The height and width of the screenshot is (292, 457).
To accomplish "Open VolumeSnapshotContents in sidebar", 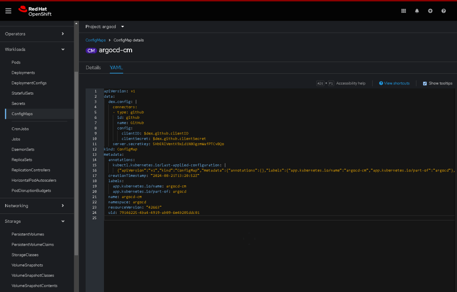I will coord(34,286).
